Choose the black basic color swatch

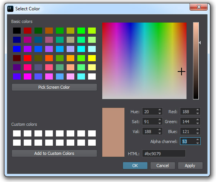point(17,31)
